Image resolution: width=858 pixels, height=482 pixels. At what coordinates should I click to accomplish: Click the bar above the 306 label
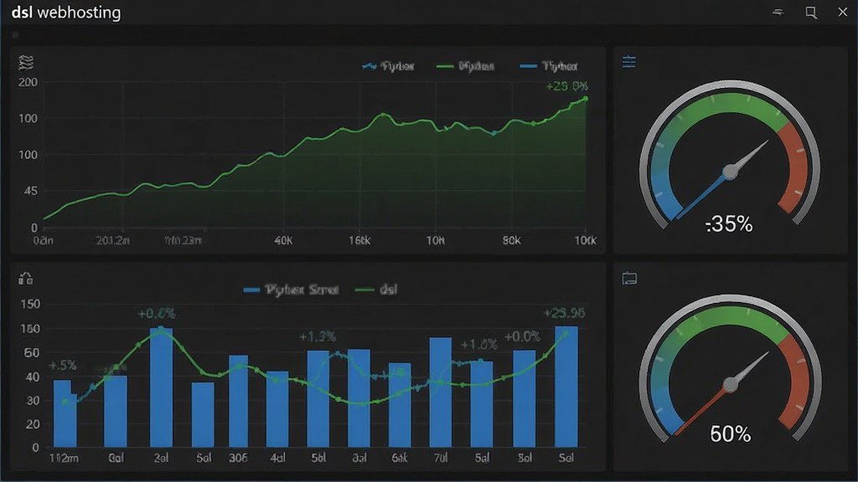(x=238, y=401)
